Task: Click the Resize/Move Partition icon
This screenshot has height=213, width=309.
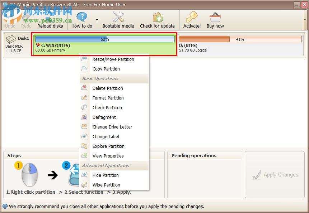Action: [x=84, y=59]
